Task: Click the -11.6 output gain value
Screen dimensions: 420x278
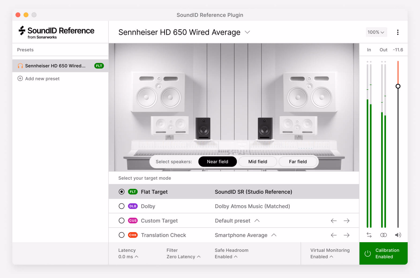Action: [398, 50]
